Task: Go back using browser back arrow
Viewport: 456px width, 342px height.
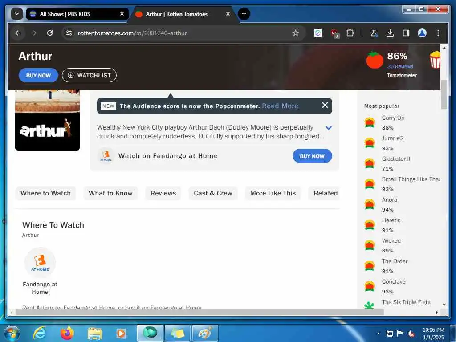Action: [18, 33]
